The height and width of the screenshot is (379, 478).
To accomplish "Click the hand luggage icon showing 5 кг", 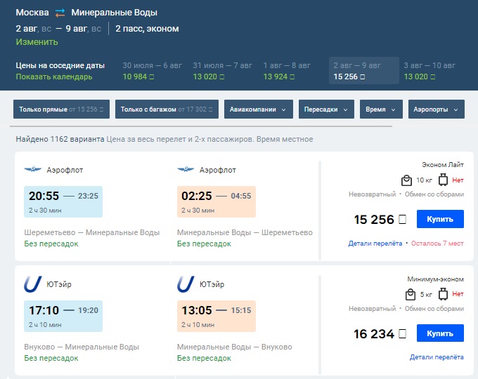I will coord(411,294).
